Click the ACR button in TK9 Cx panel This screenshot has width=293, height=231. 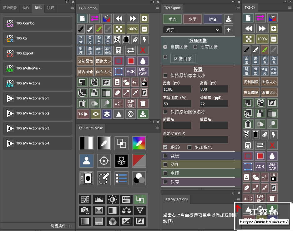click(260, 167)
